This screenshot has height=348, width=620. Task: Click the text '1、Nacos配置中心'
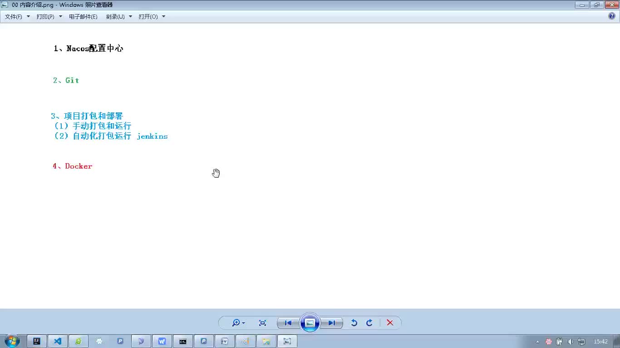pos(89,48)
